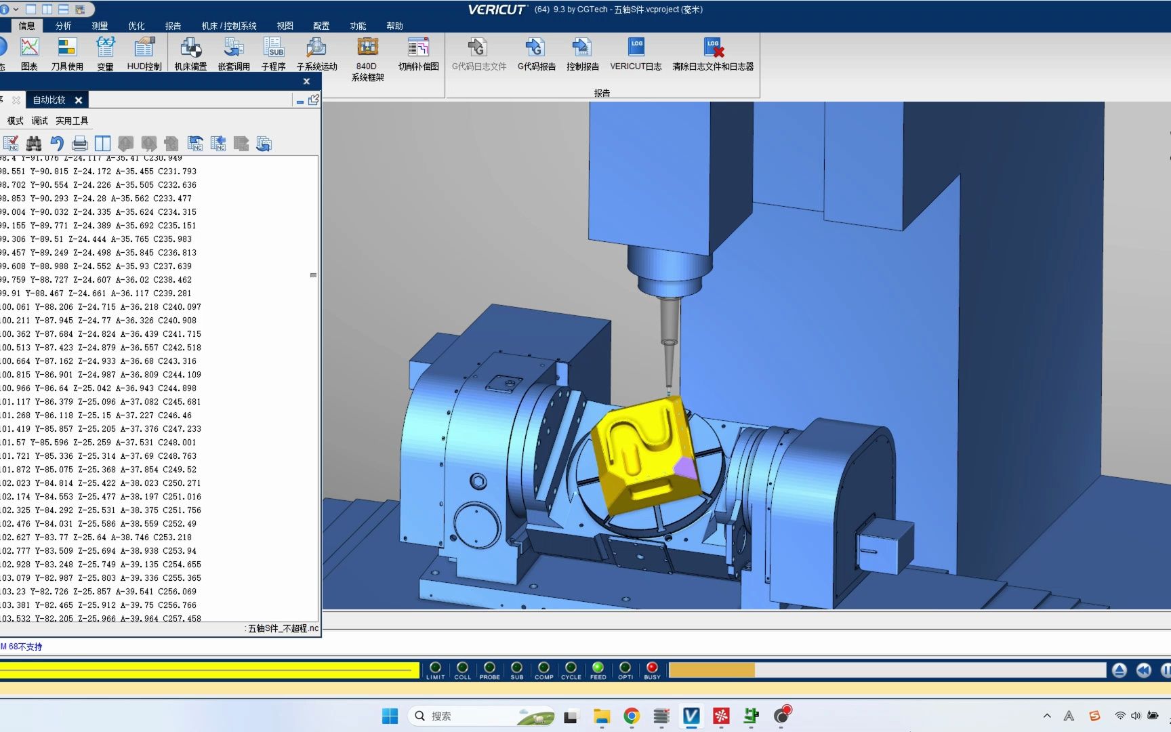Image resolution: width=1171 pixels, height=732 pixels.
Task: Click the binoculars search icon in compare panel
Action: pyautogui.click(x=33, y=142)
